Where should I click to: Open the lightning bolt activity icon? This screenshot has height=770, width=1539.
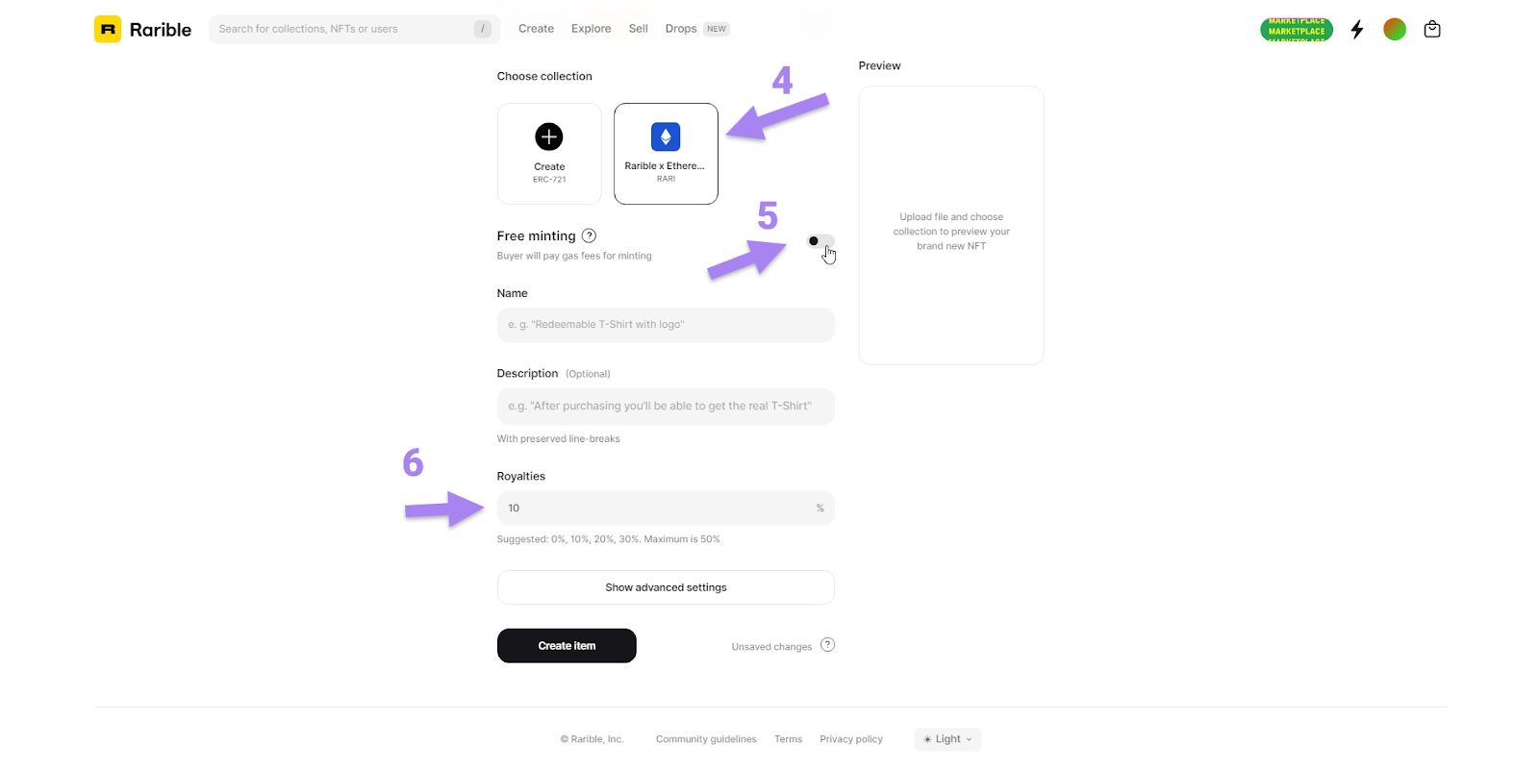pos(1356,29)
